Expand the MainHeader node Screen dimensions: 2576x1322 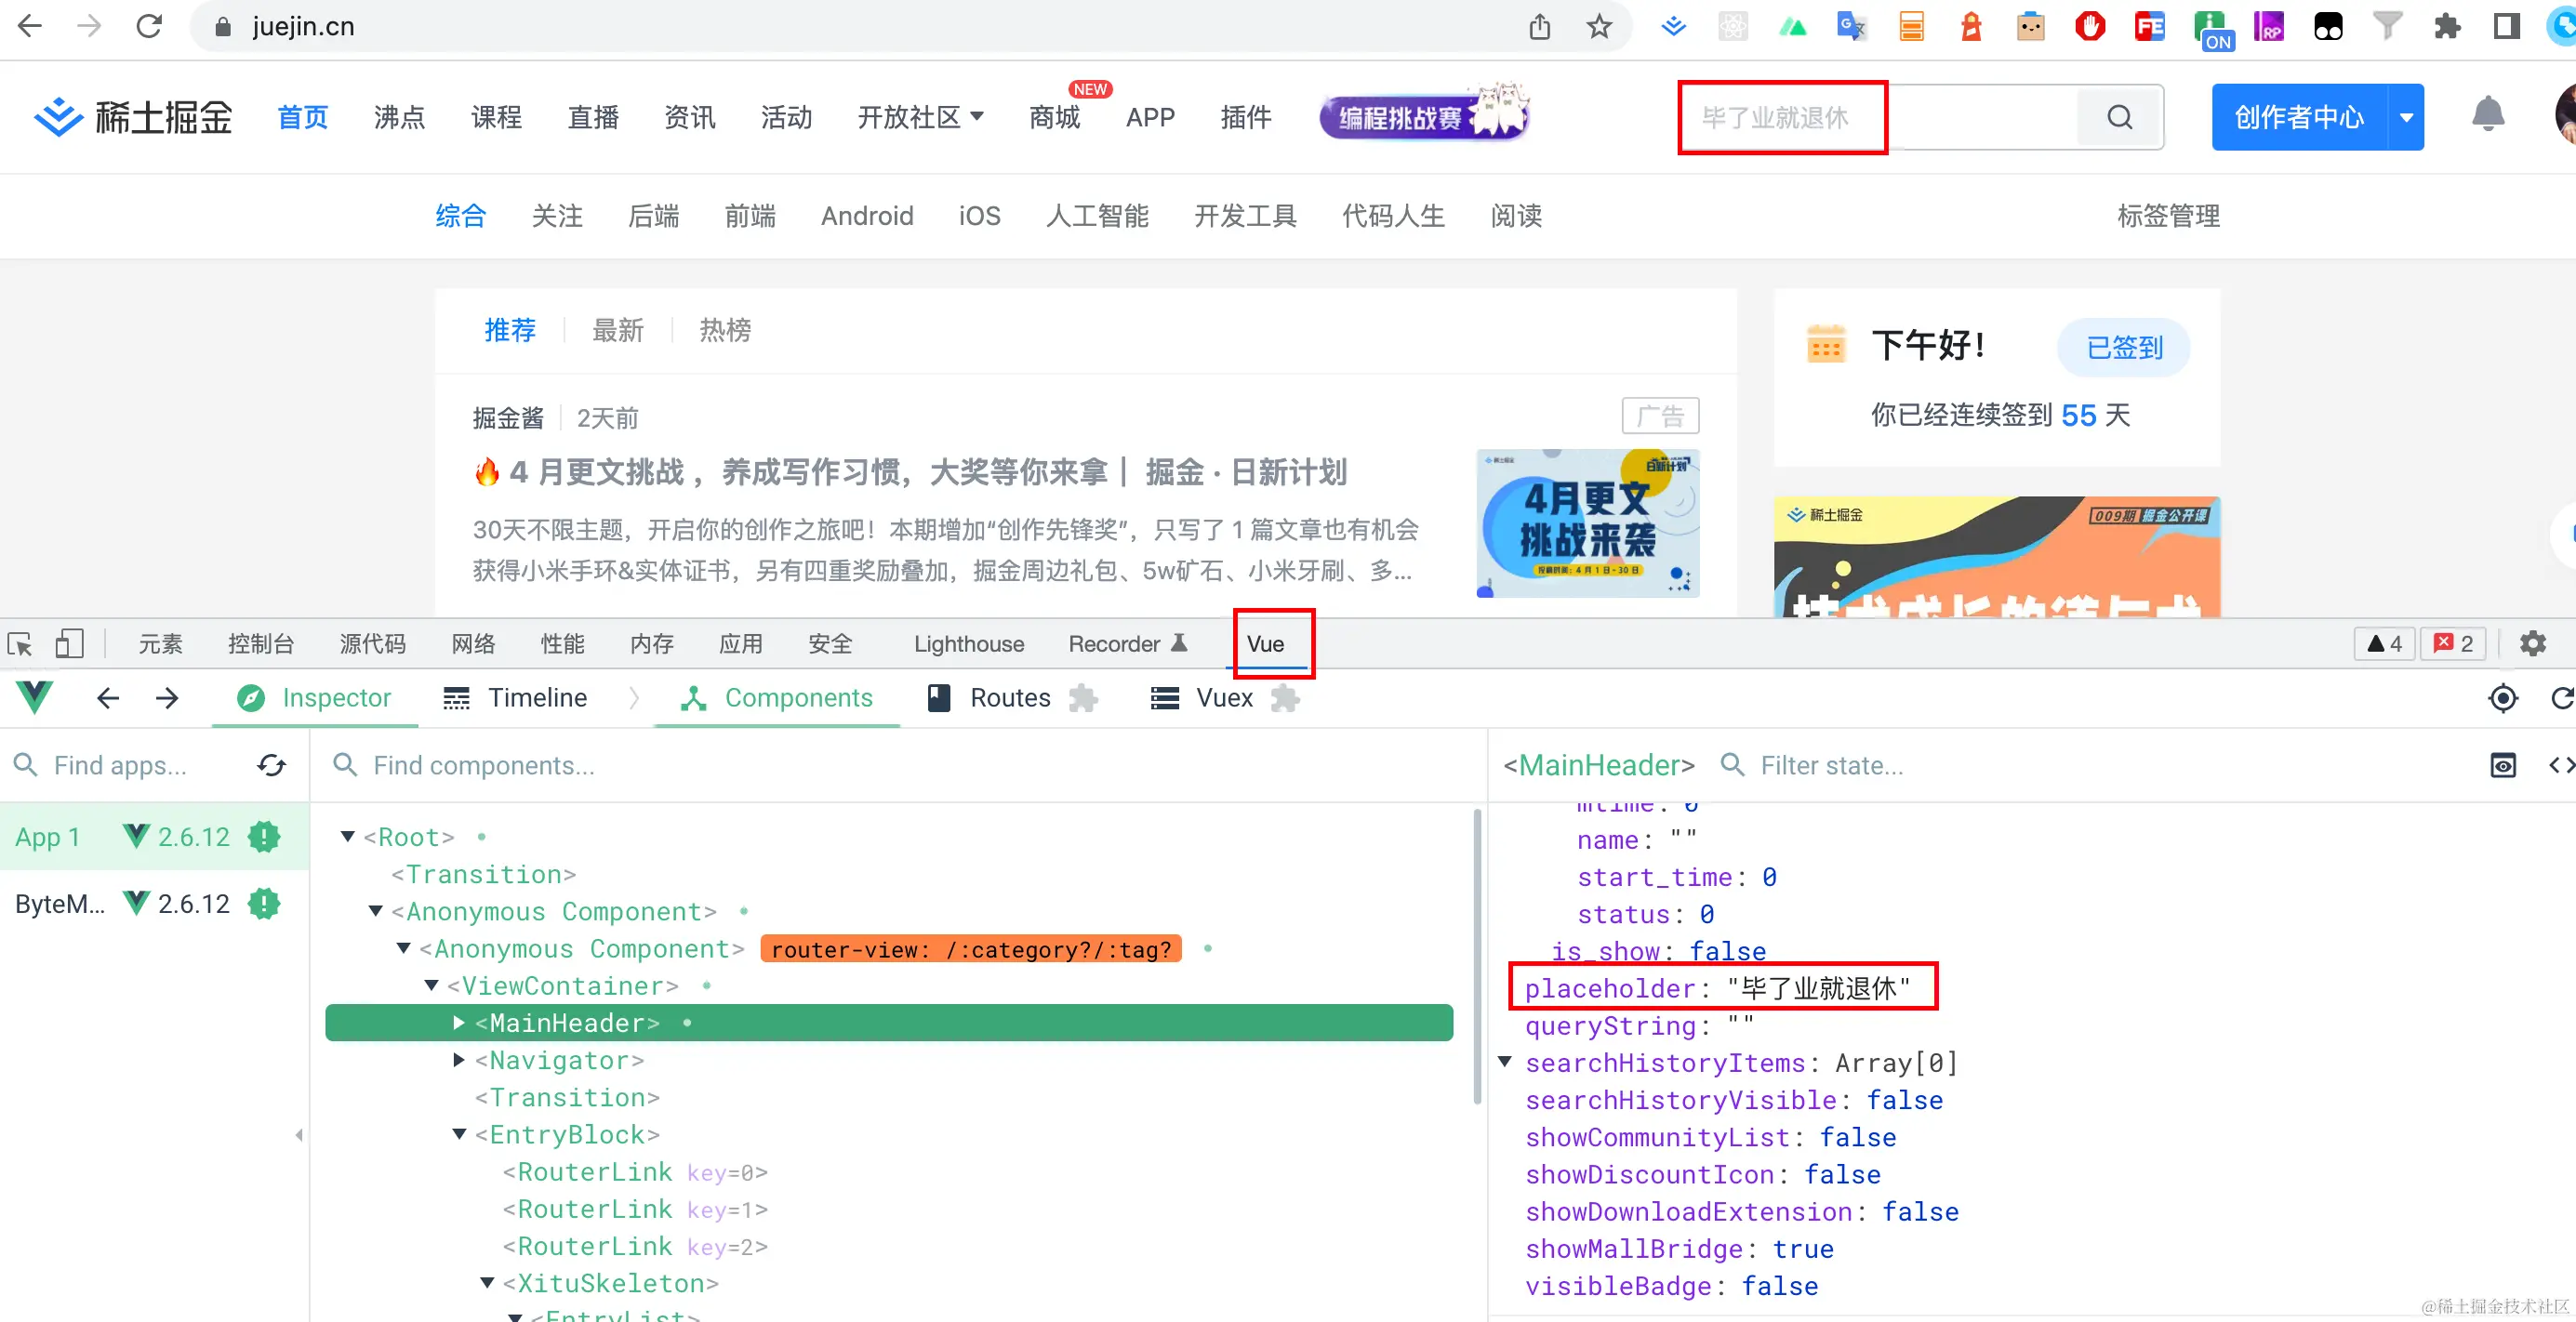(459, 1022)
